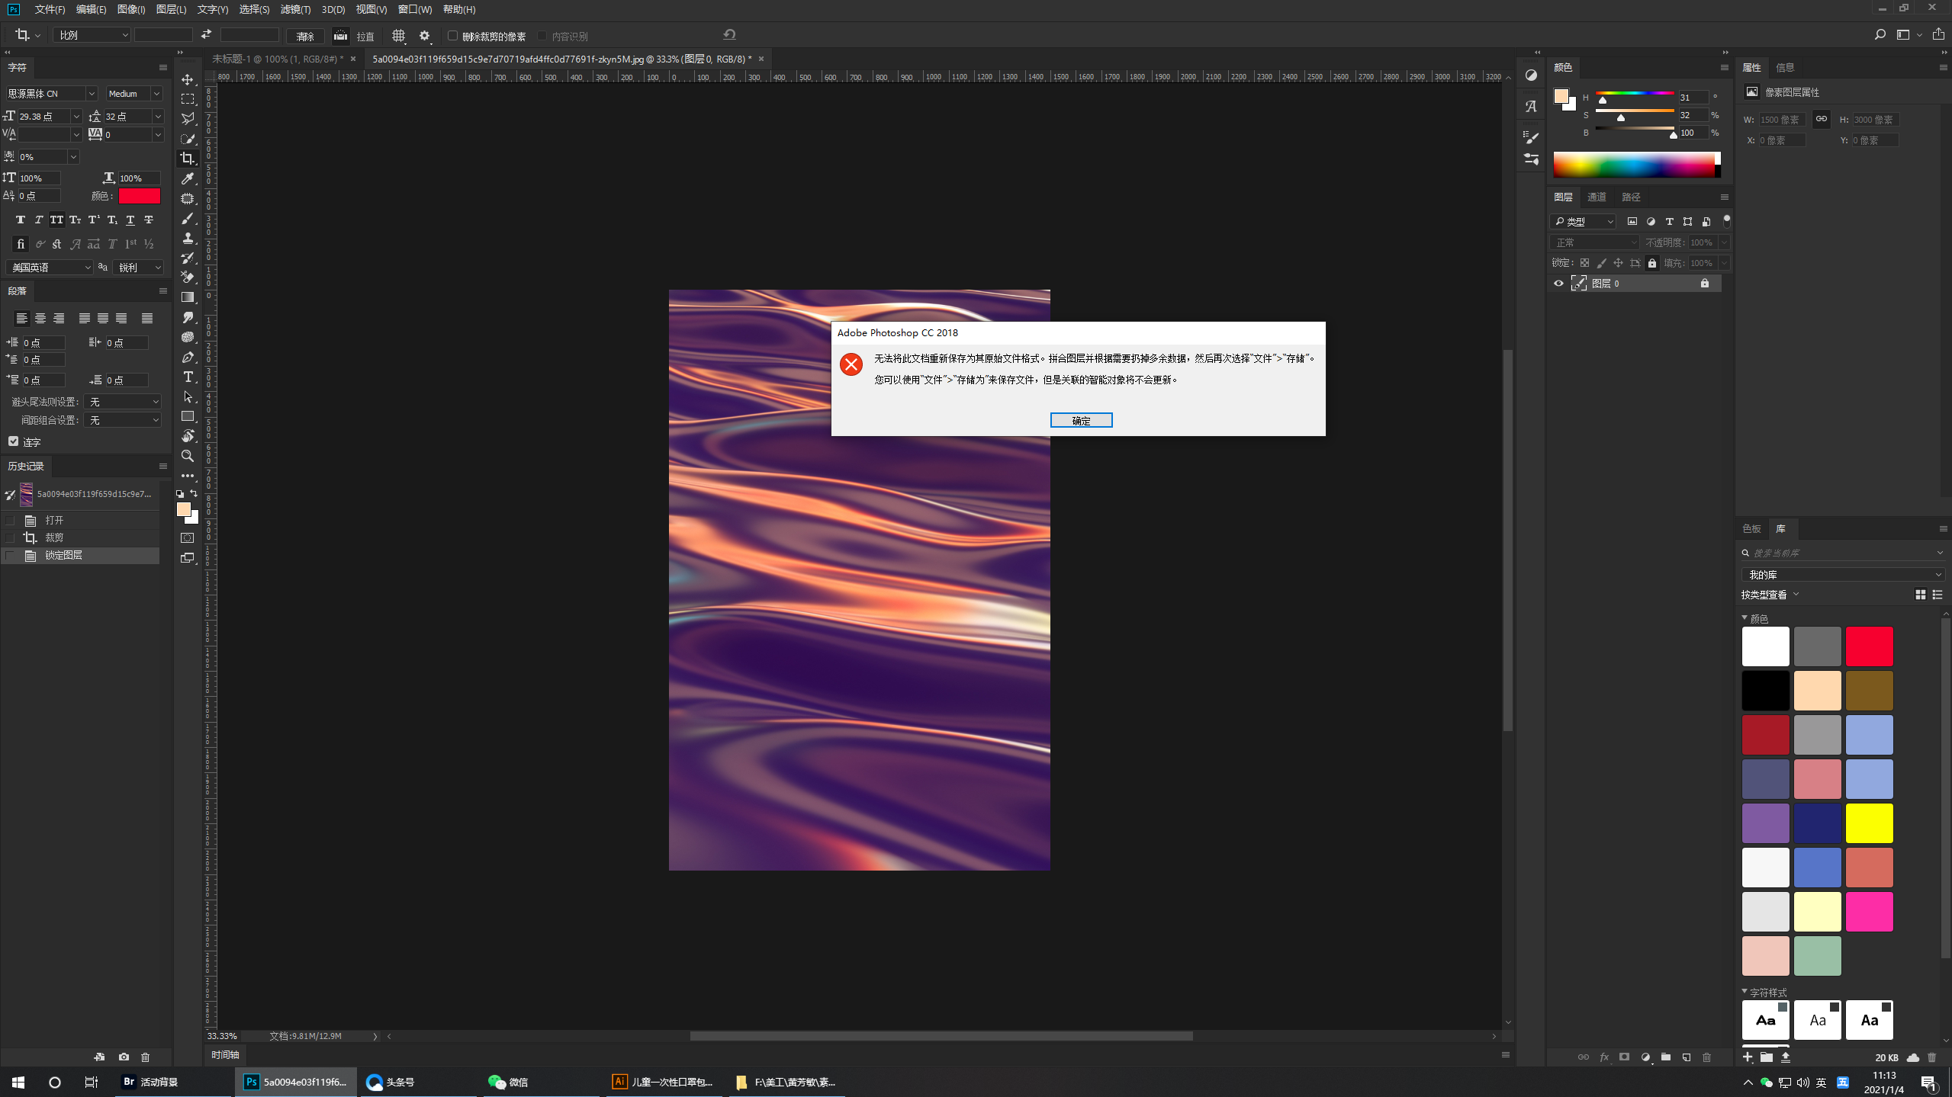Viewport: 1952px width, 1097px height.
Task: Click delete layer trash icon
Action: [x=1707, y=1057]
